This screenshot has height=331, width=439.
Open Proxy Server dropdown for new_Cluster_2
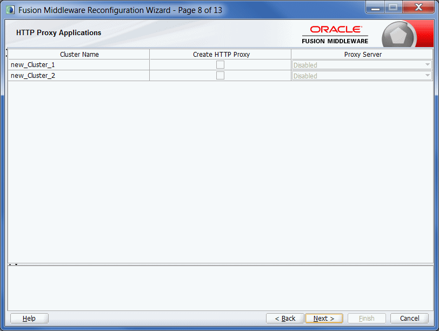coord(362,76)
